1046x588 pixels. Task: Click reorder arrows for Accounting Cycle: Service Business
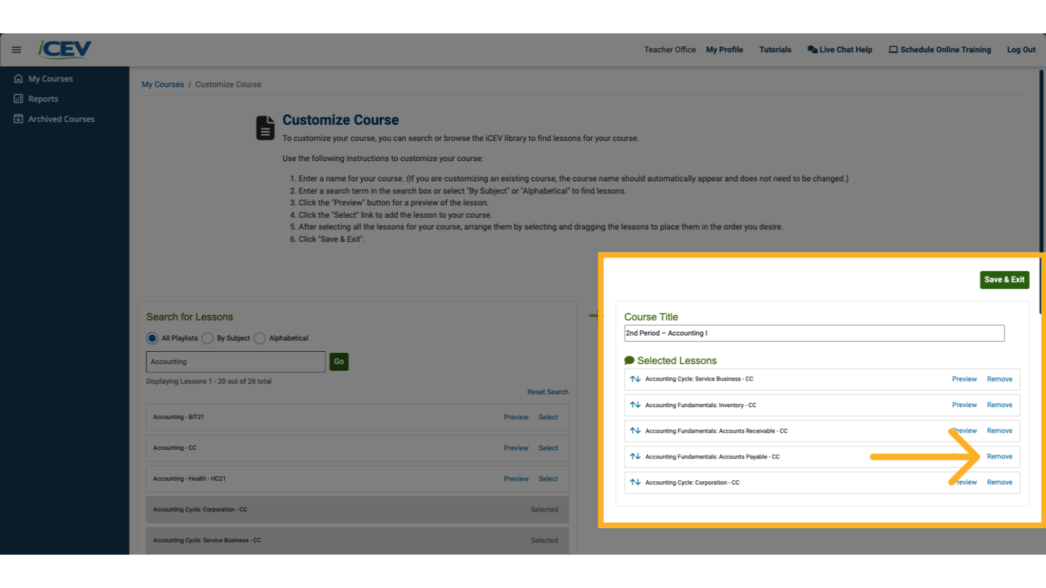coord(635,379)
